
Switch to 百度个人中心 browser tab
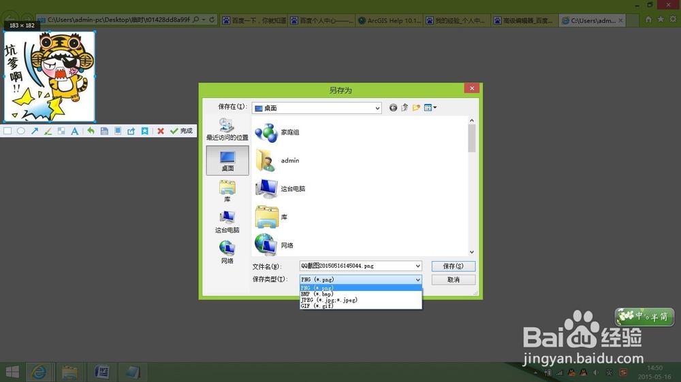[321, 20]
